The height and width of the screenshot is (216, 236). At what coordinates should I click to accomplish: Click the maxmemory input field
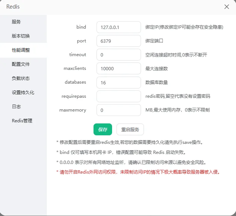119,110
